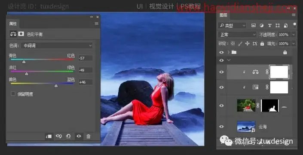Click the view previous state icon
Image resolution: width=303 pixels, height=155 pixels.
[x=58, y=136]
